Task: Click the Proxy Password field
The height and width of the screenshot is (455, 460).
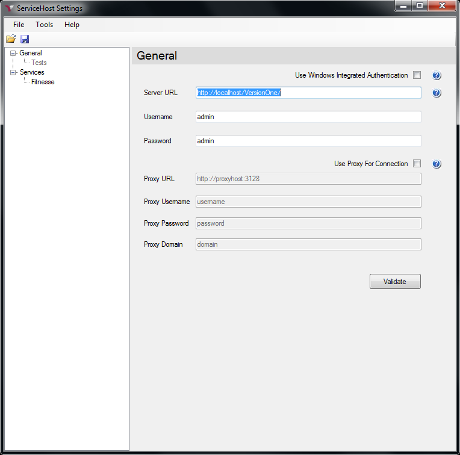Action: 308,223
